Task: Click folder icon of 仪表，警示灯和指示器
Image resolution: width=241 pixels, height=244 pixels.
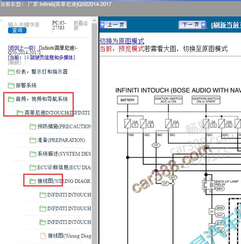Action: click(x=11, y=72)
